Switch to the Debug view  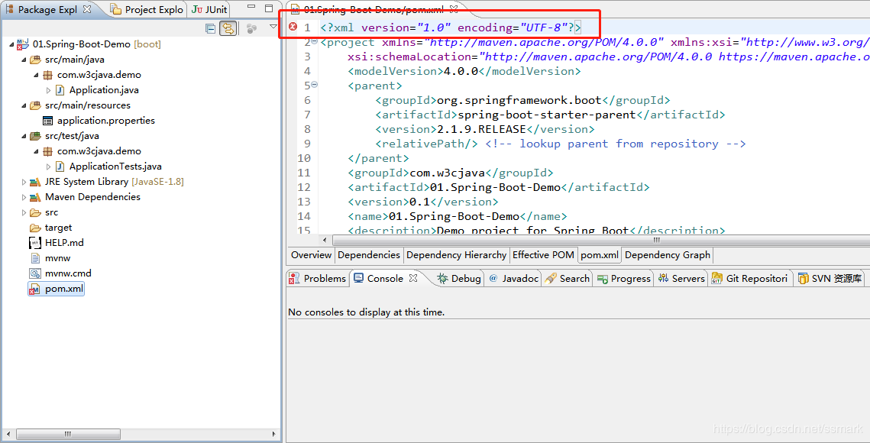pyautogui.click(x=459, y=279)
